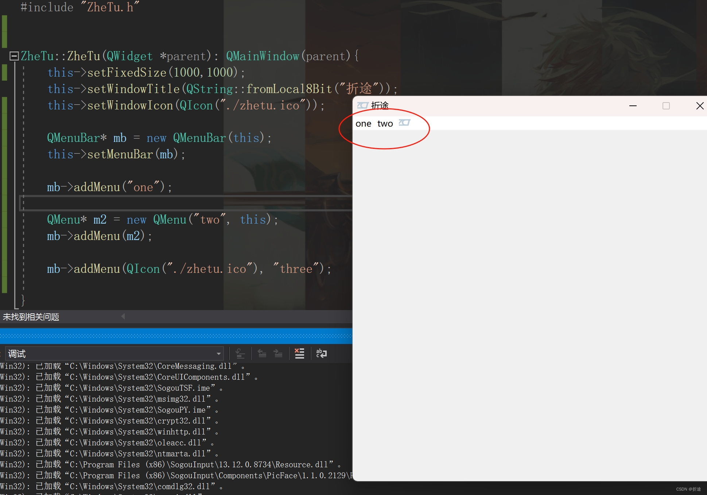Click the 折途 window title bar icon
The height and width of the screenshot is (495, 707).
click(x=362, y=105)
